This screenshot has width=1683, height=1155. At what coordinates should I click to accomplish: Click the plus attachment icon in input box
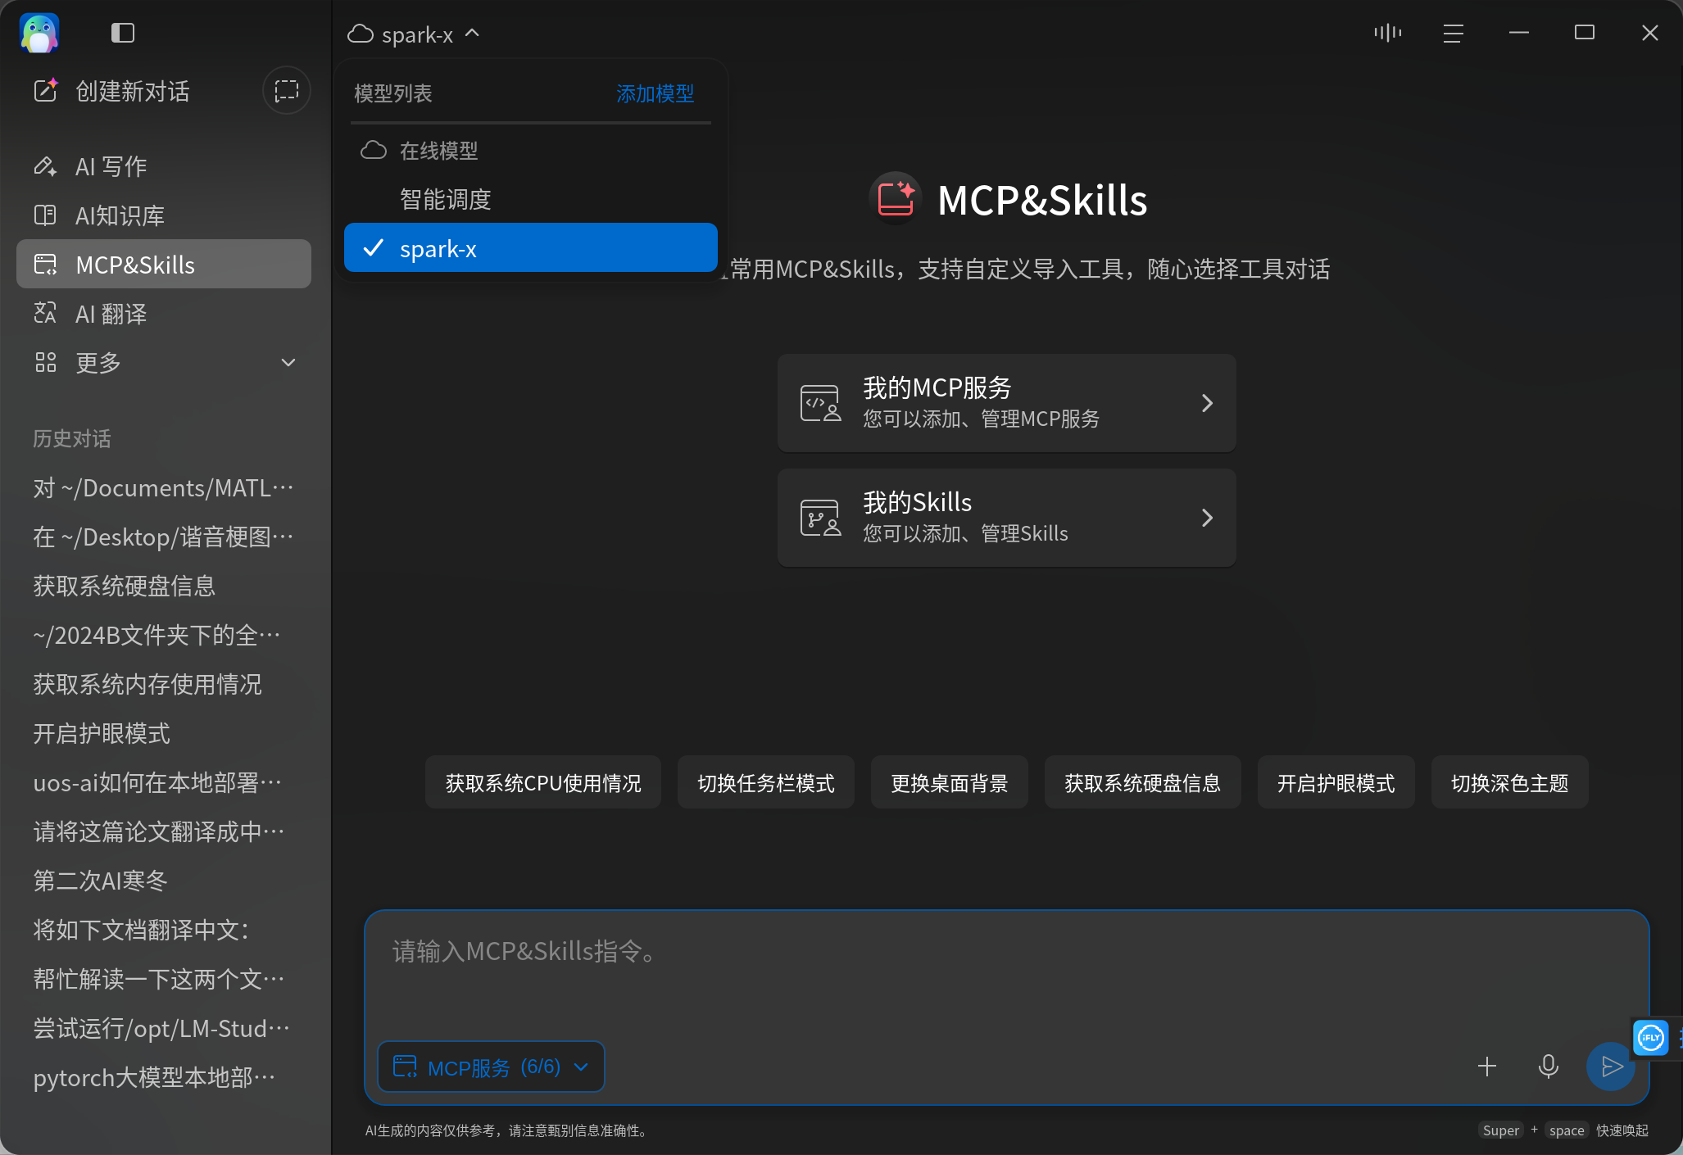pyautogui.click(x=1486, y=1066)
